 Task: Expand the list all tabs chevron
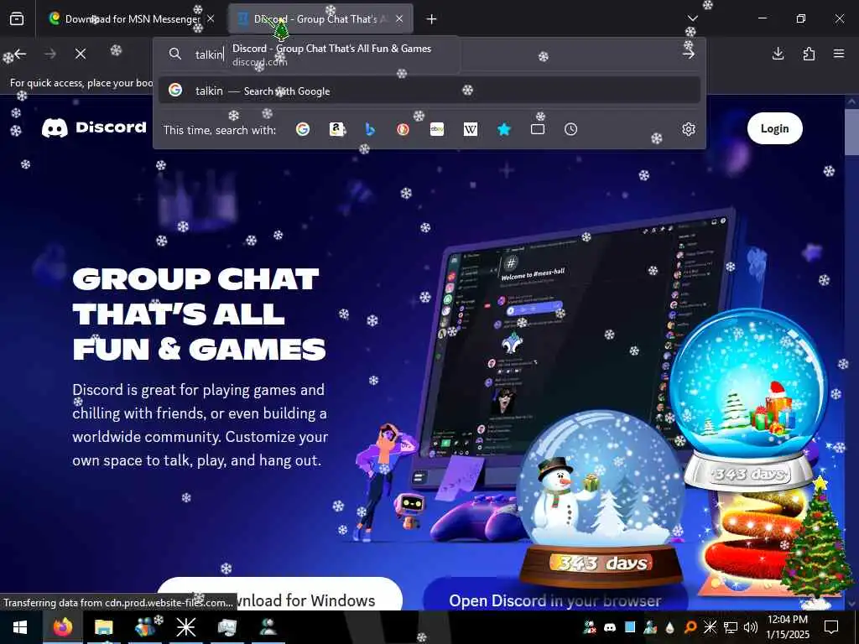[x=692, y=18]
